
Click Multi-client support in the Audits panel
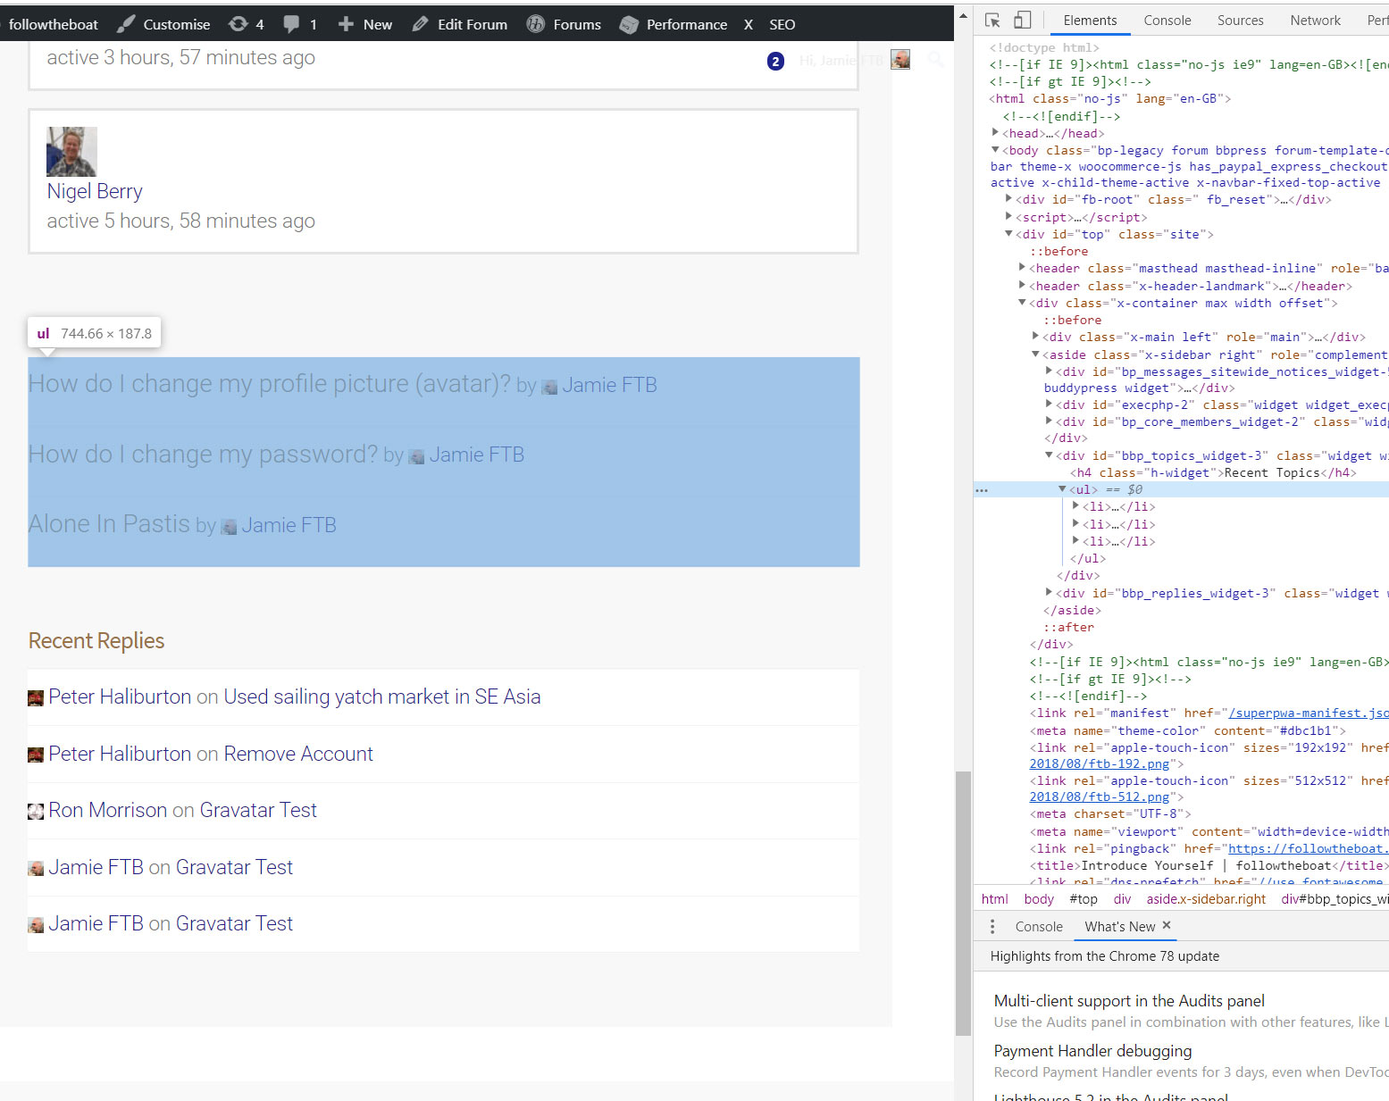pos(1129,1001)
